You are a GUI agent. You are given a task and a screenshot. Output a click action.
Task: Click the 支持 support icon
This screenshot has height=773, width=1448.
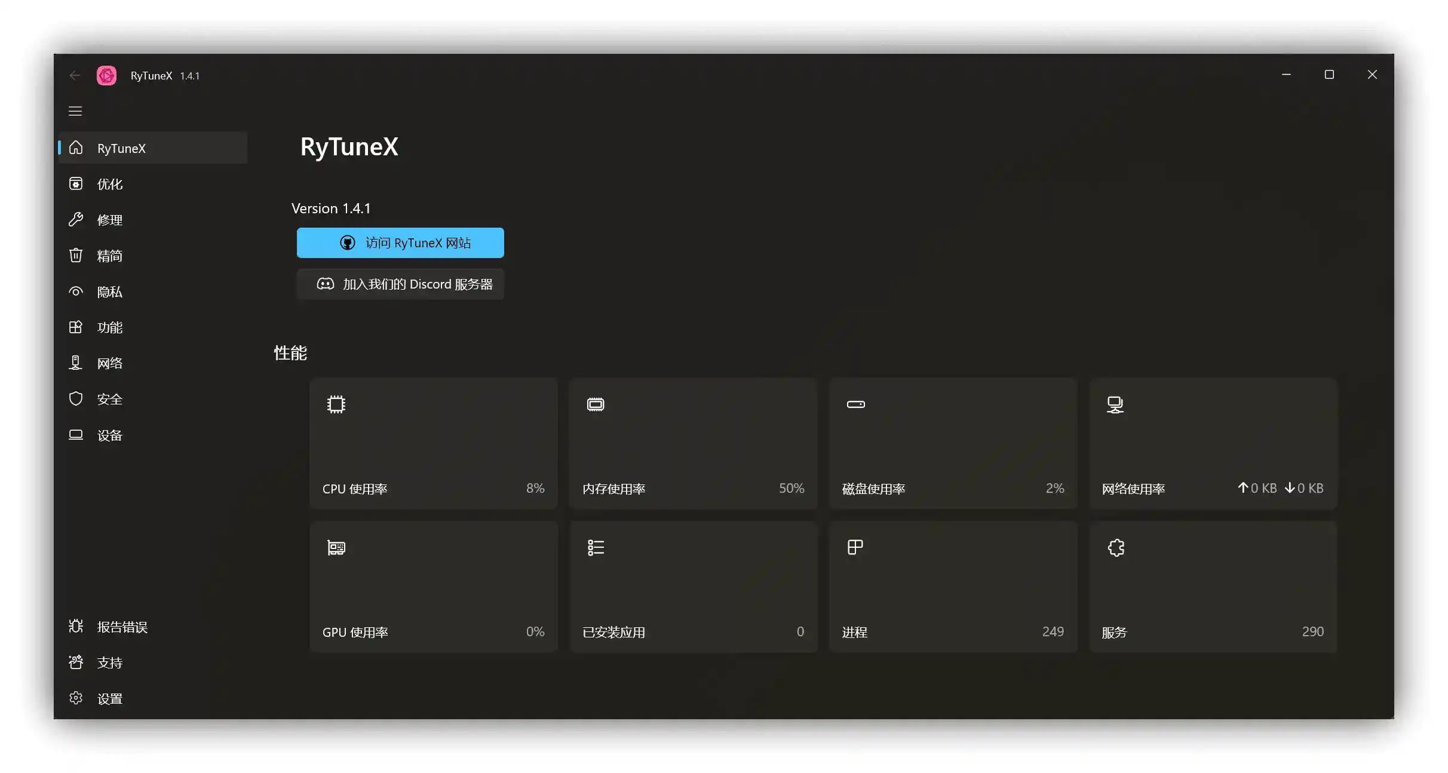point(76,662)
